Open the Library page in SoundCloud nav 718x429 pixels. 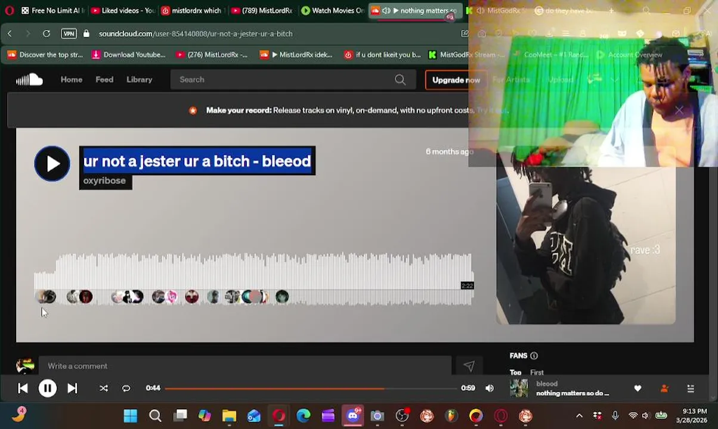click(139, 79)
